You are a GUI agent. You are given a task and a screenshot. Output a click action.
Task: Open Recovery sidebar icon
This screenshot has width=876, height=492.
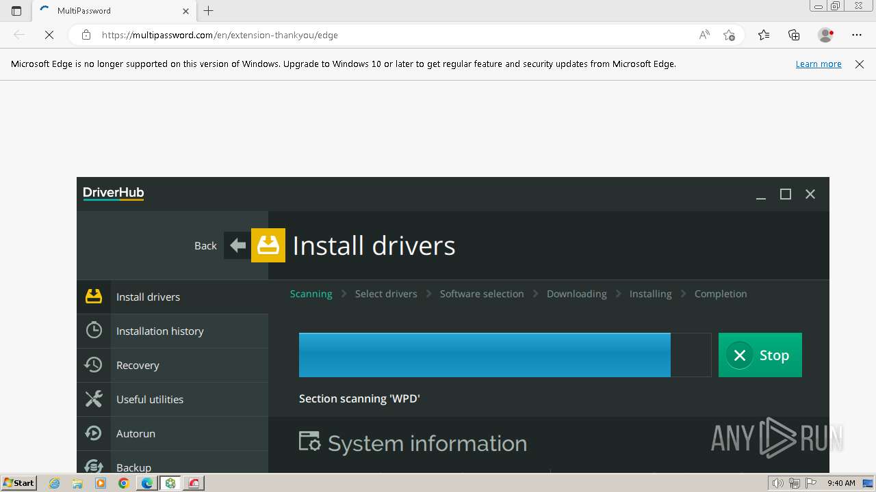click(x=94, y=365)
